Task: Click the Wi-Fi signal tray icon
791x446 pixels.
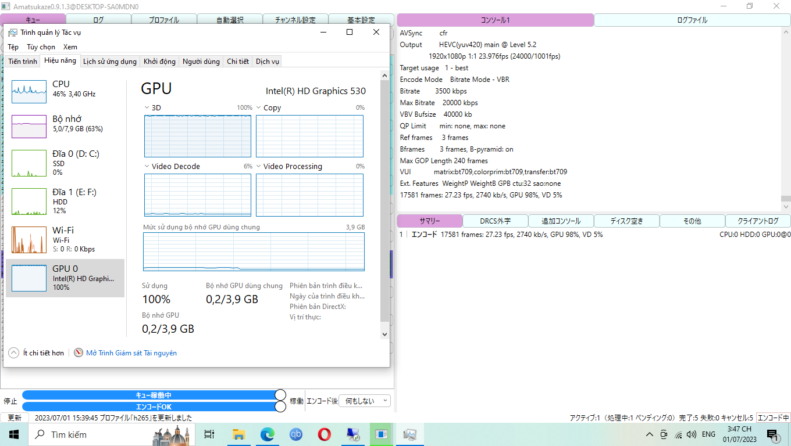Action: (x=678, y=434)
